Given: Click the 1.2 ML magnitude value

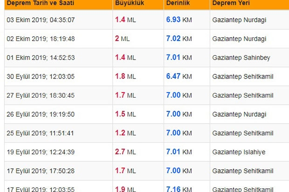Looking at the screenshot, I should (125, 133).
